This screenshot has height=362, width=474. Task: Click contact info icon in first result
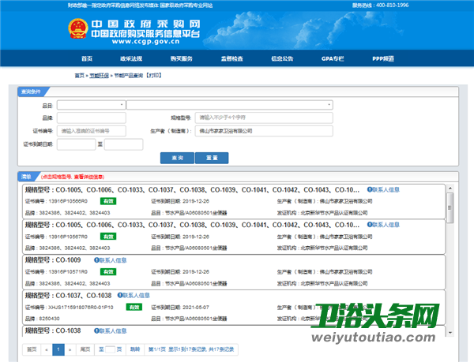coord(384,190)
